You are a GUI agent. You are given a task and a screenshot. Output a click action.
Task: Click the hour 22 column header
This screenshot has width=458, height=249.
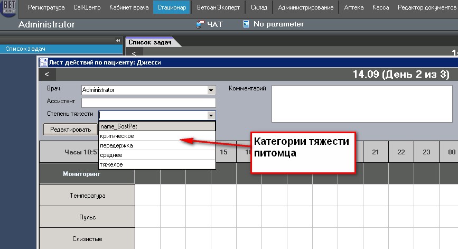point(401,152)
